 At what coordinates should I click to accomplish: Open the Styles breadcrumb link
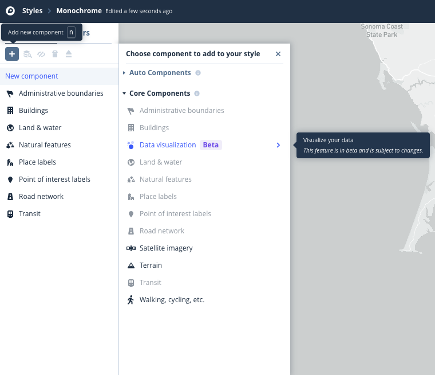32,11
